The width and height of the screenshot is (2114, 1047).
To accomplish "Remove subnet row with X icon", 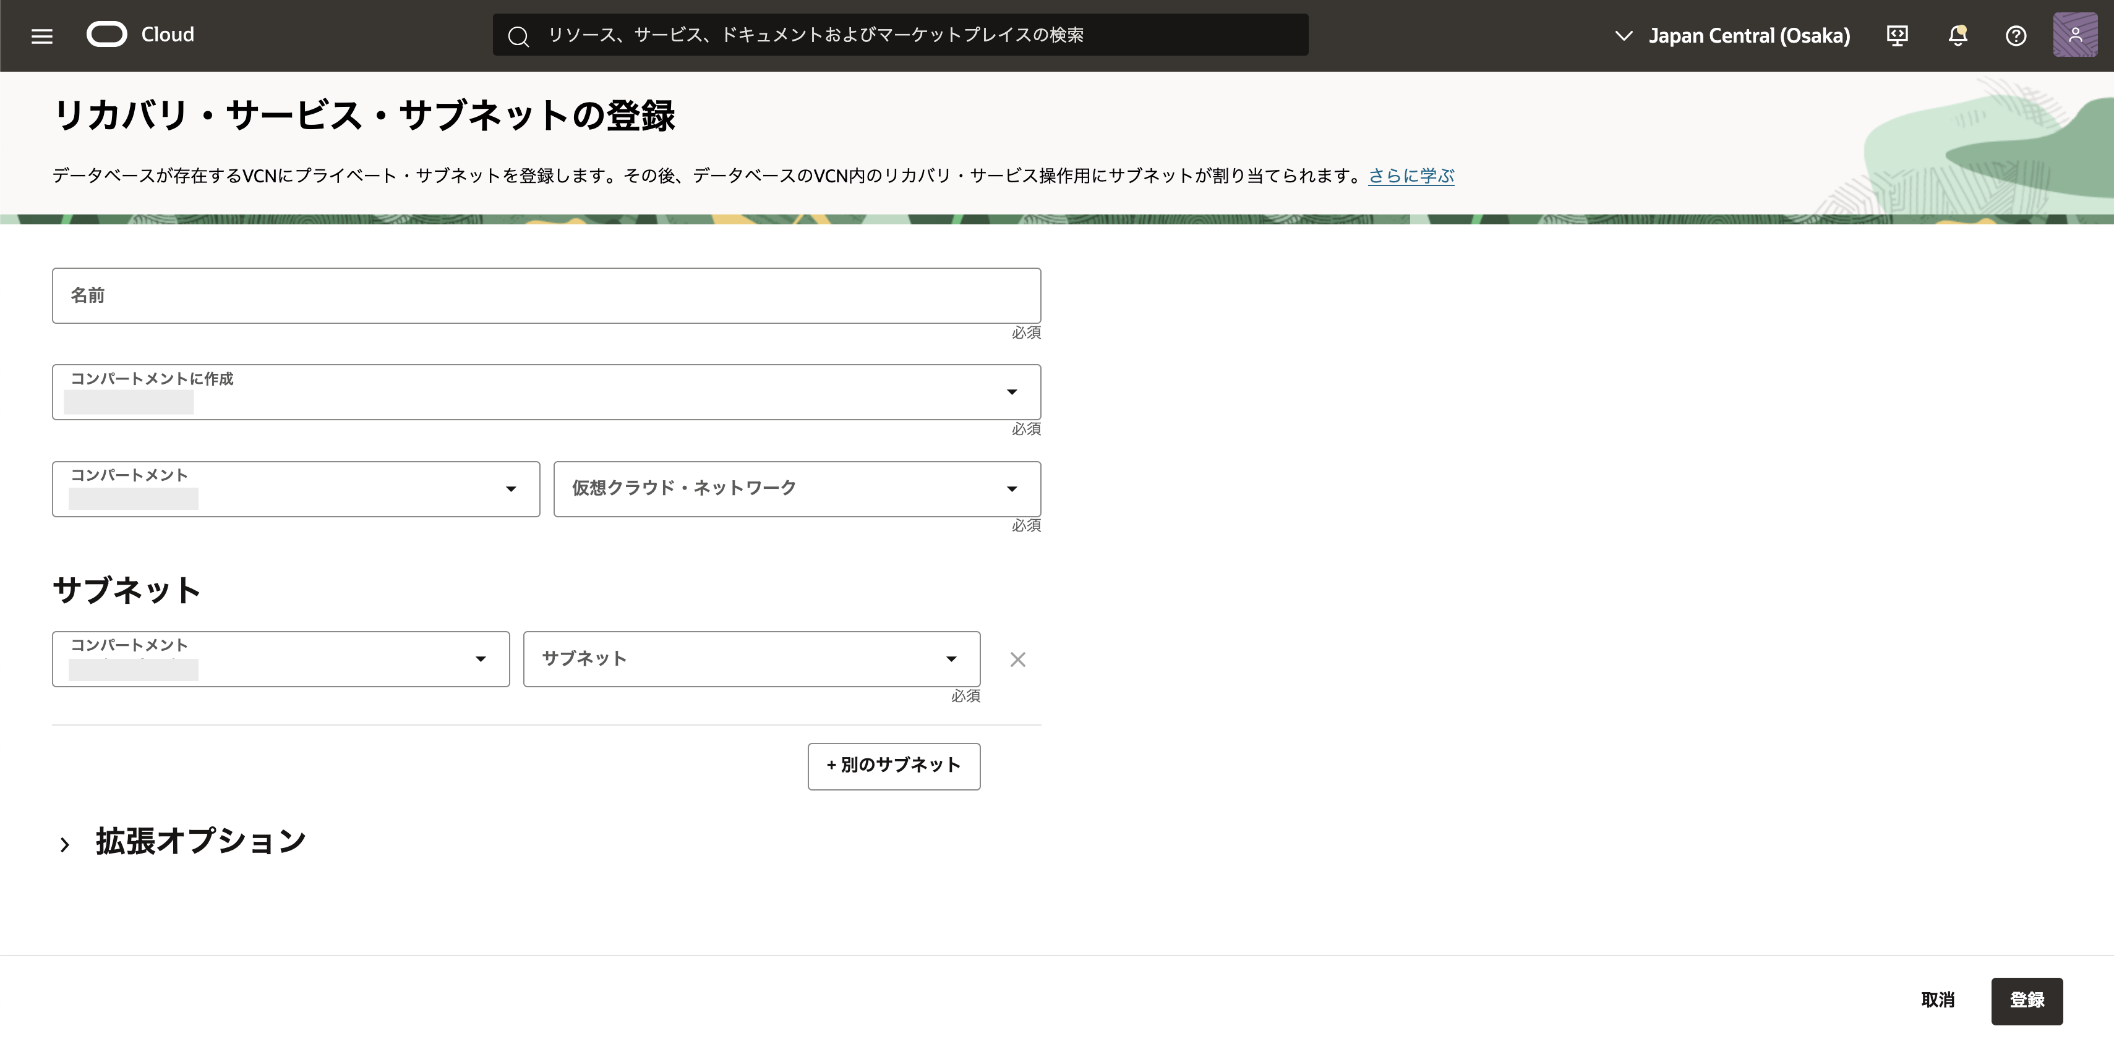I will (1017, 659).
